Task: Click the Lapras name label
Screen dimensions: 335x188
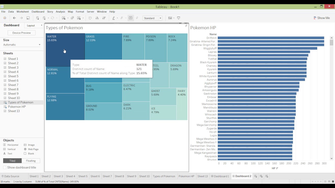Action: click(212, 52)
